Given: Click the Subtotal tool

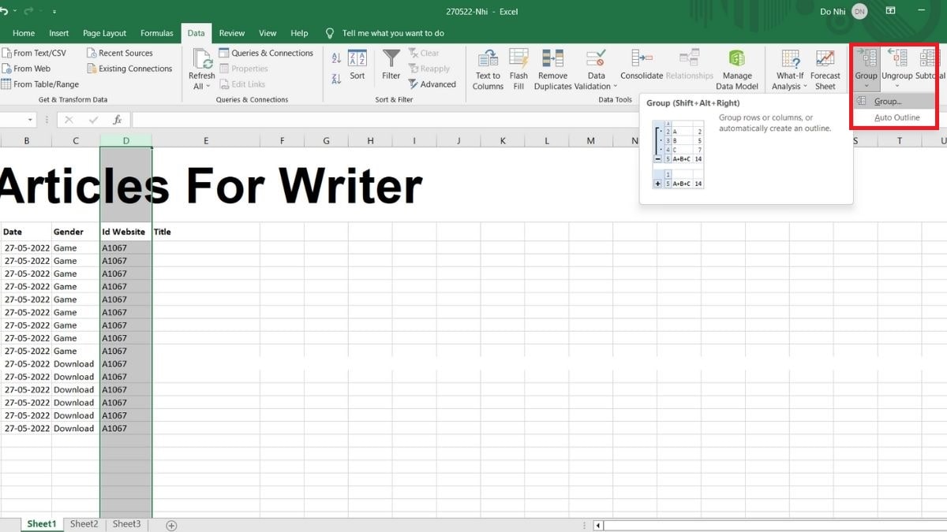Looking at the screenshot, I should pos(928,68).
